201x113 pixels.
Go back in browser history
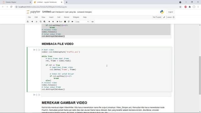pos(3,7)
